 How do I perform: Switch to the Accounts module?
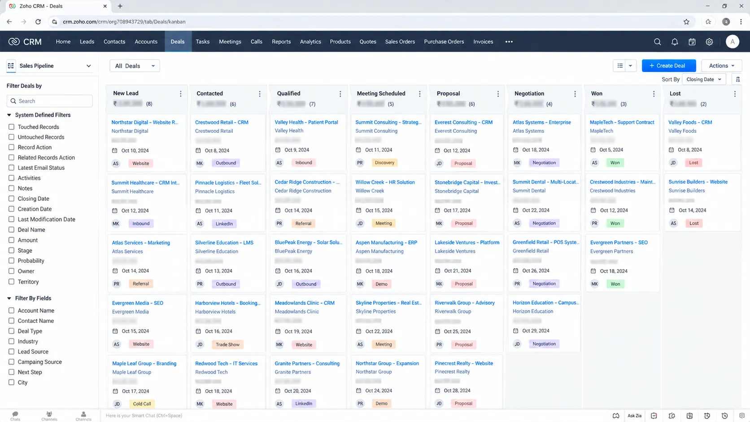pos(146,42)
